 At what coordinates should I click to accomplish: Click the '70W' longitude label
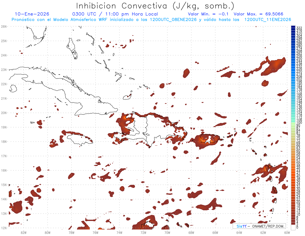[167, 232]
